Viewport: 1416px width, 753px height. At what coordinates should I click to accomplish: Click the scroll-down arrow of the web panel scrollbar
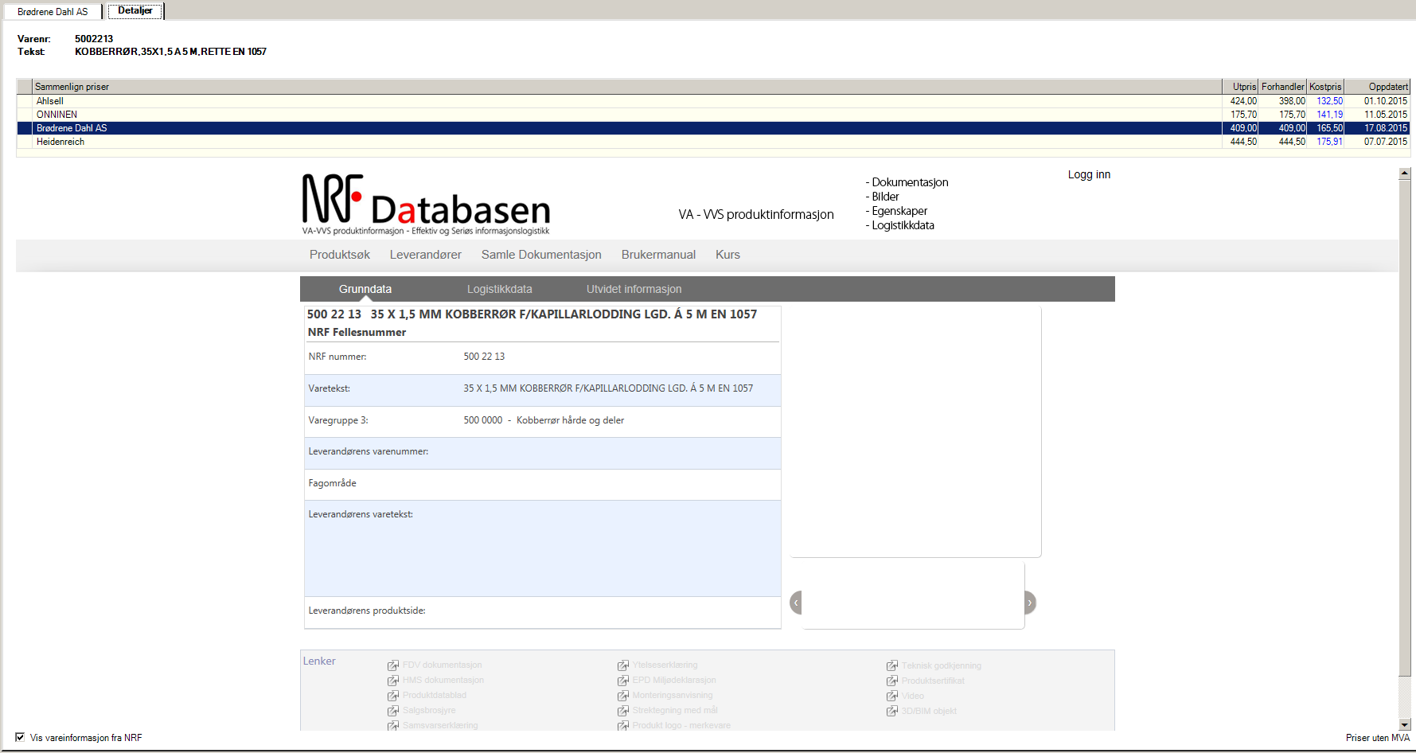1405,724
